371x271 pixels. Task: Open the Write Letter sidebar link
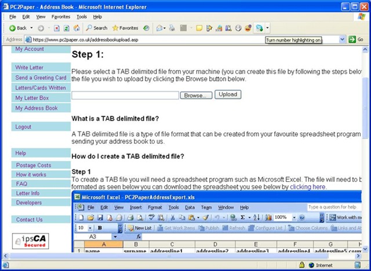click(x=30, y=67)
